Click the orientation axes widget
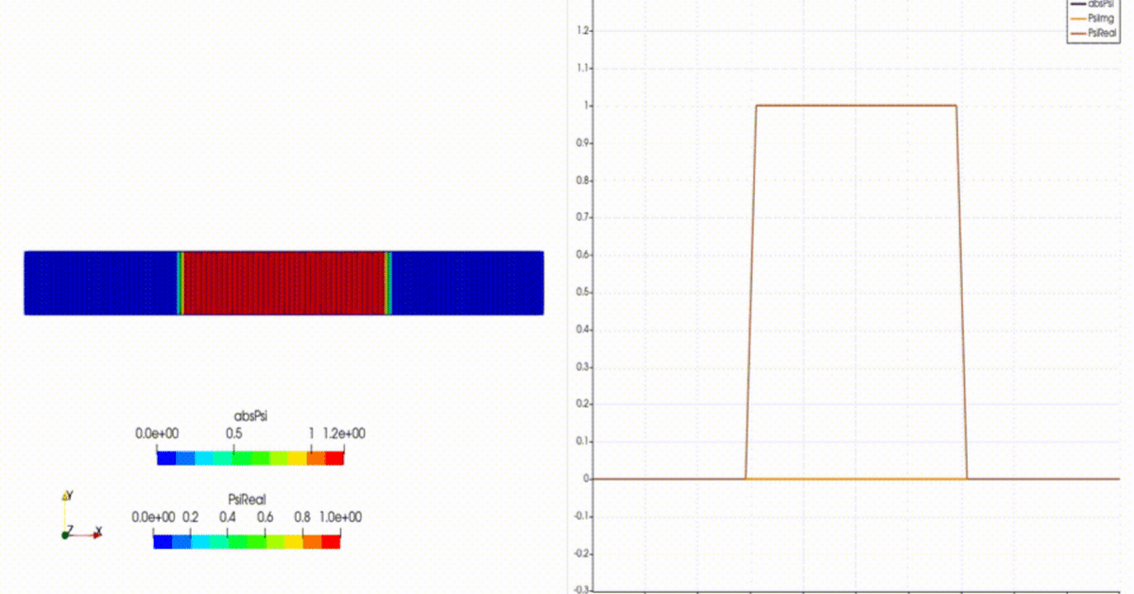The width and height of the screenshot is (1134, 594). click(80, 517)
